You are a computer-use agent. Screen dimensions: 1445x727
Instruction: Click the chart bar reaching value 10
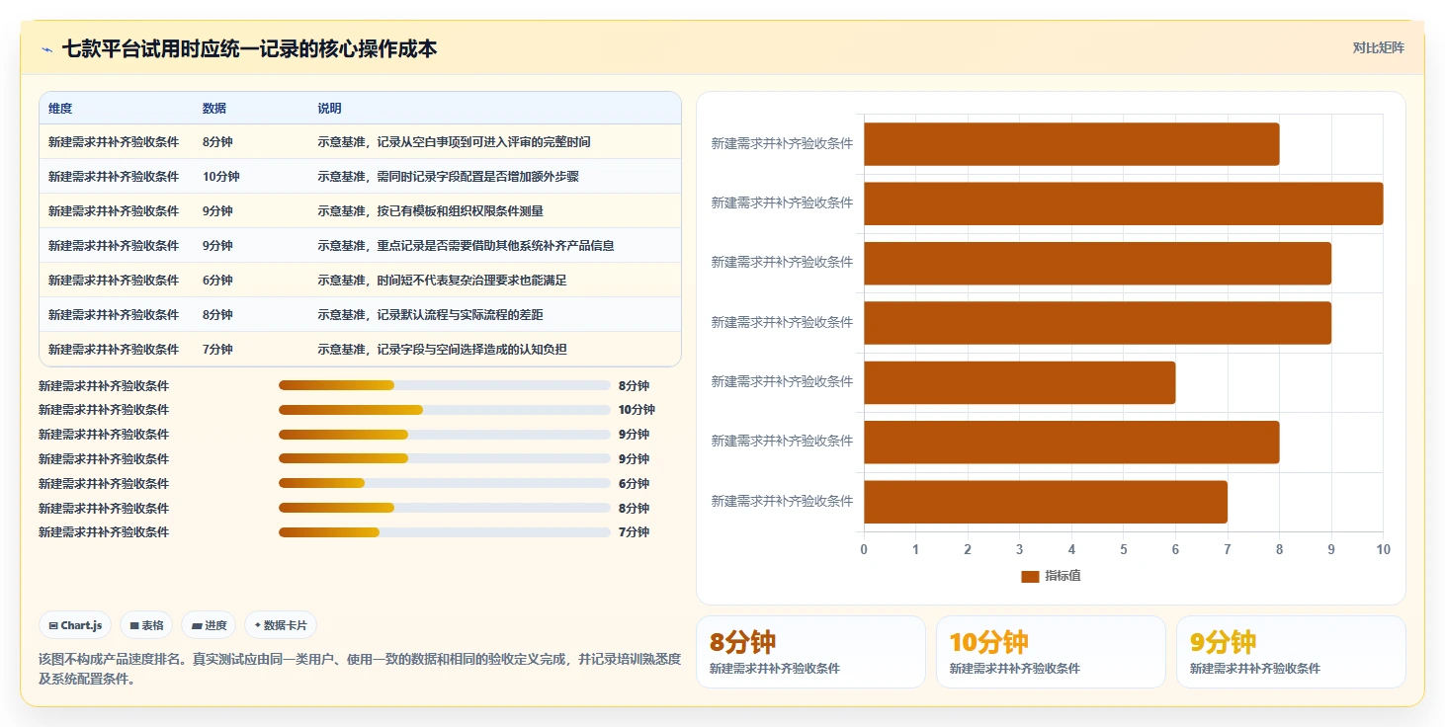(x=1124, y=203)
